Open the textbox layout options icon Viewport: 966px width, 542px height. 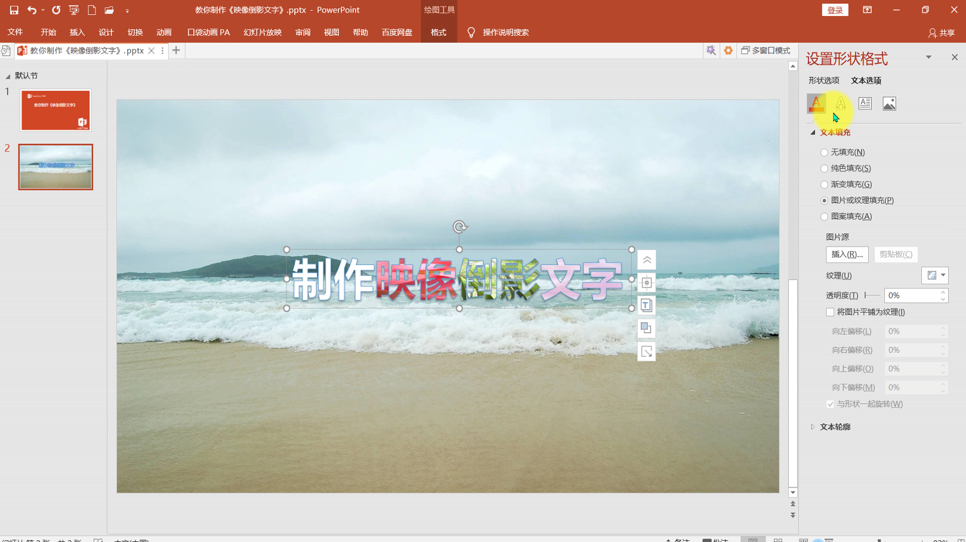point(865,103)
